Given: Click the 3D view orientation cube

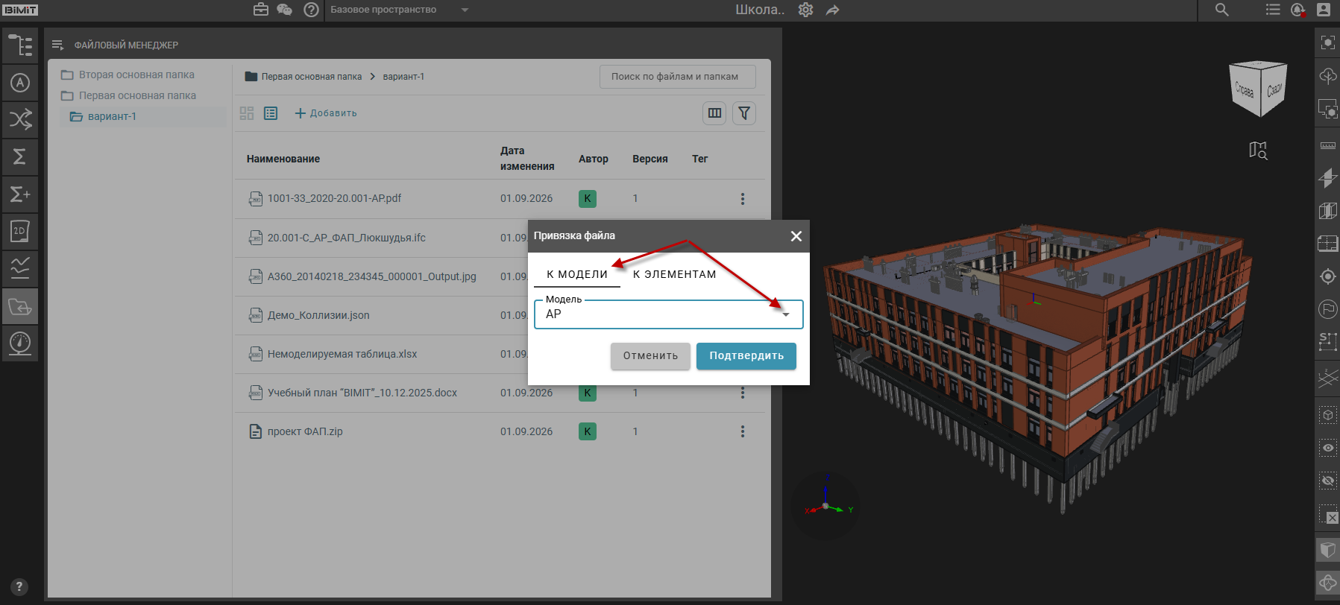Looking at the screenshot, I should pos(1259,88).
